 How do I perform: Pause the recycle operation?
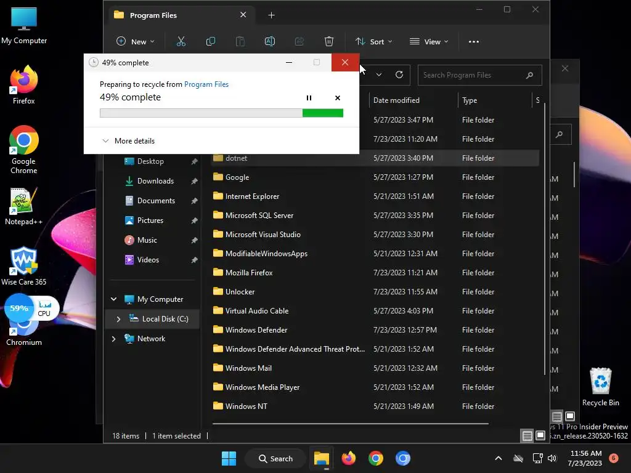[309, 98]
